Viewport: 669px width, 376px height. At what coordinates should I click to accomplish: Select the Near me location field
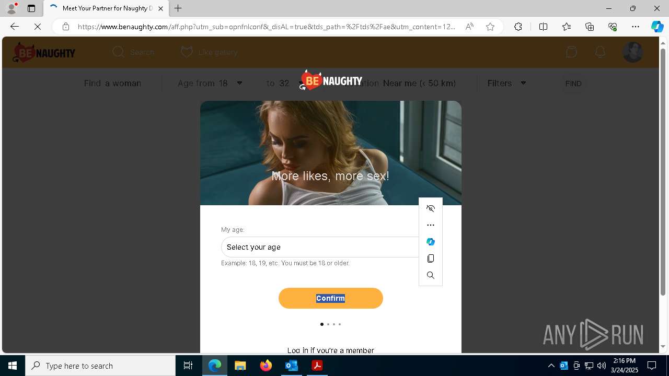[419, 83]
